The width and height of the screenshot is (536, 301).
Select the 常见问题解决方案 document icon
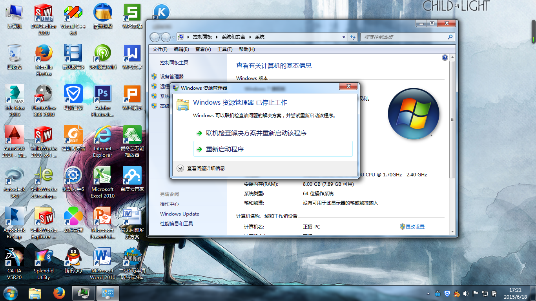(x=132, y=223)
